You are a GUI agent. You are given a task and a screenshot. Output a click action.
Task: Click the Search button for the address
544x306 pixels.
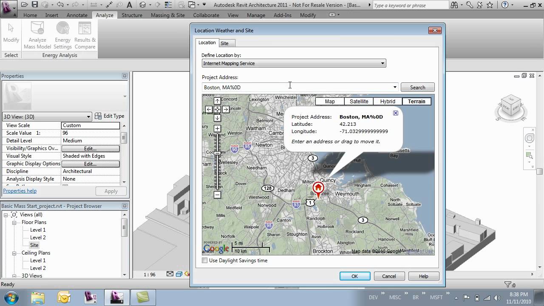tap(417, 87)
